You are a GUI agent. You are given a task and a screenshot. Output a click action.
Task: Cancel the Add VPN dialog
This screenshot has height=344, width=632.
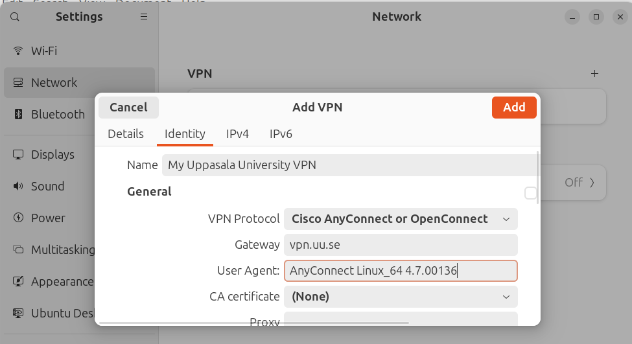128,108
